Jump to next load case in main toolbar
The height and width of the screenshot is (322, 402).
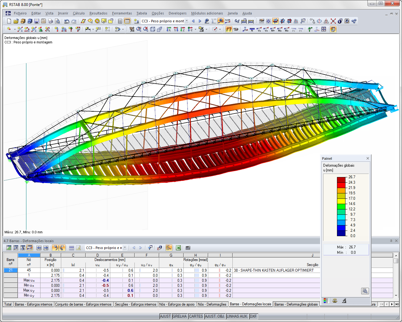click(200, 21)
